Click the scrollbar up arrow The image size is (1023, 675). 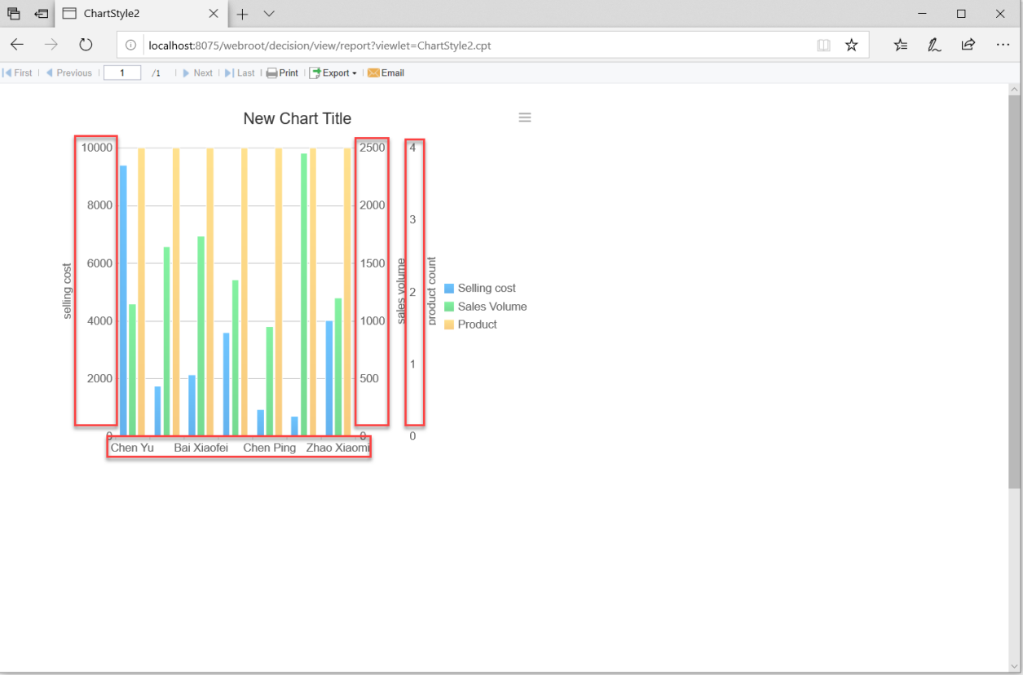pos(1015,89)
